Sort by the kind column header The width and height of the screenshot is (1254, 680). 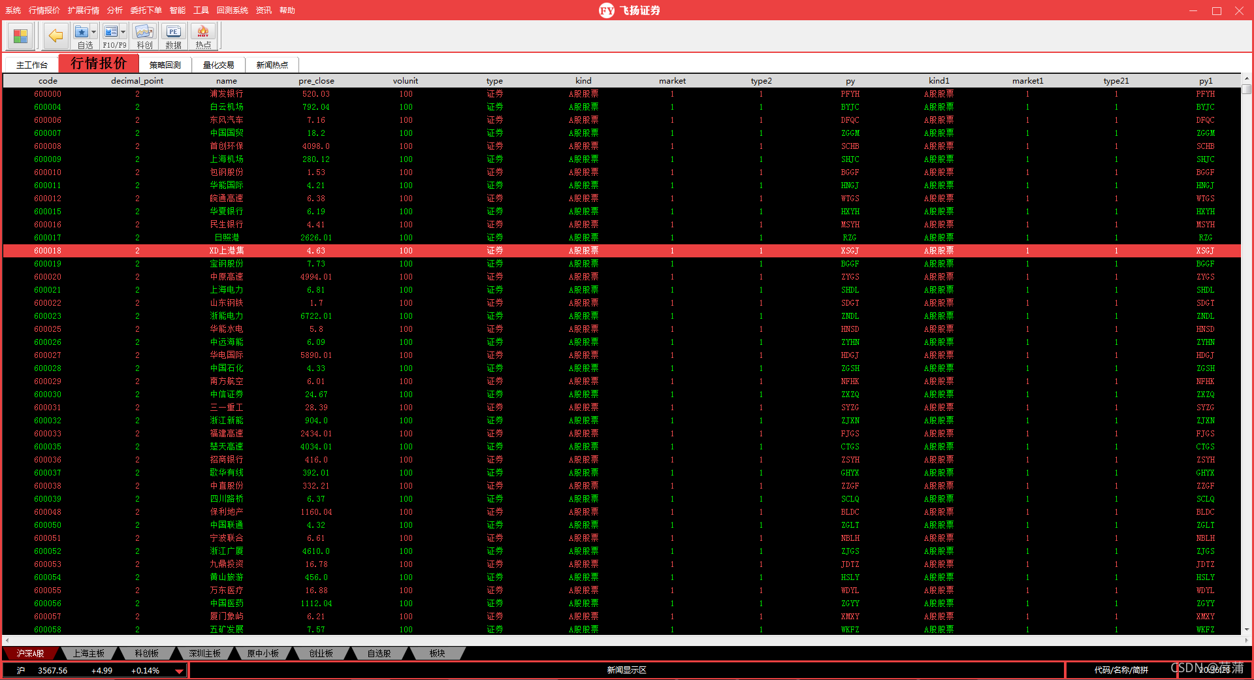click(583, 81)
